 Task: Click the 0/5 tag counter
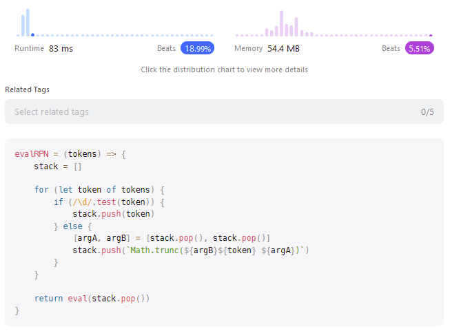427,111
